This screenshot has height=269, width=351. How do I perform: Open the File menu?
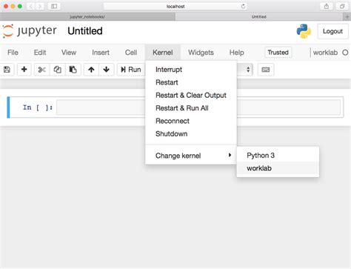13,53
